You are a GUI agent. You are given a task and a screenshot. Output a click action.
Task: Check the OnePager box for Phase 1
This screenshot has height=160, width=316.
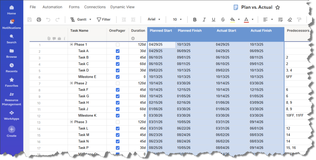pos(118,44)
